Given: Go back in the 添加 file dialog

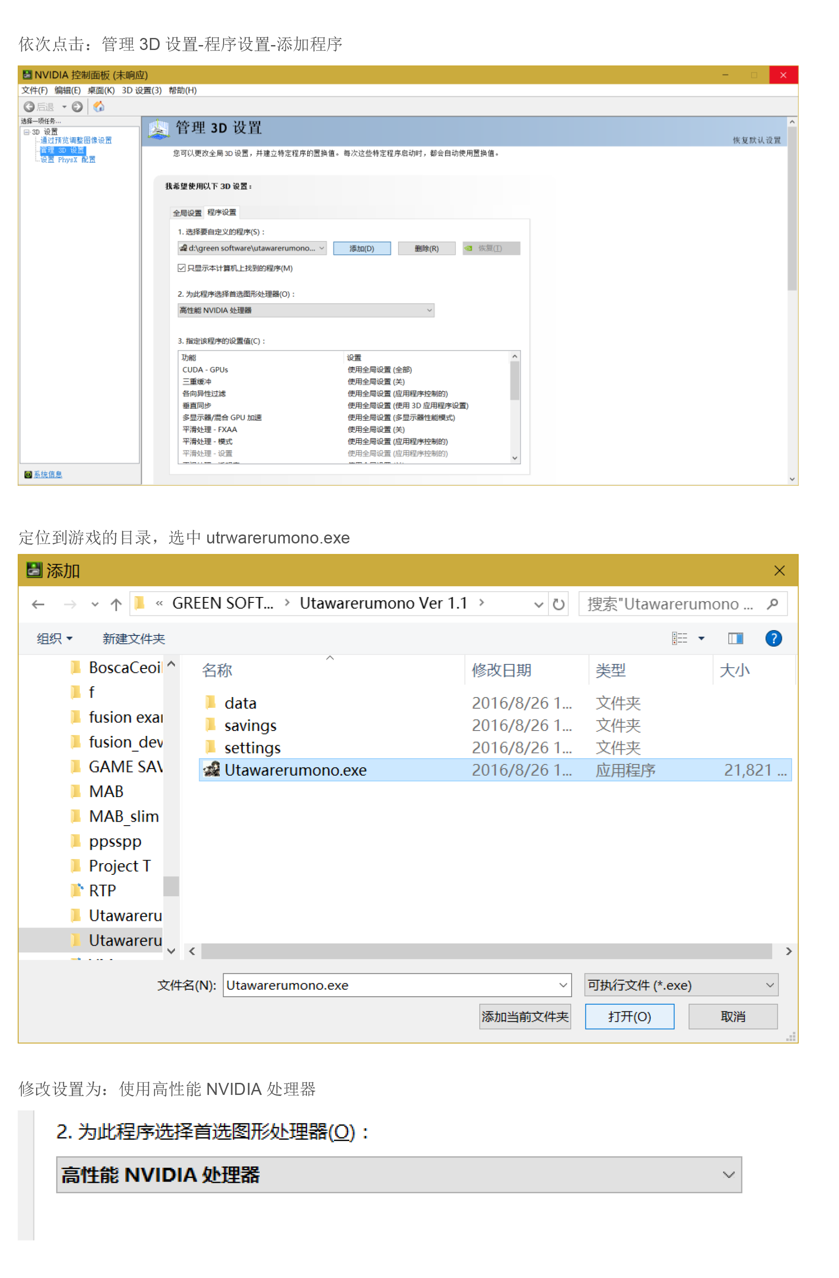Looking at the screenshot, I should point(38,604).
